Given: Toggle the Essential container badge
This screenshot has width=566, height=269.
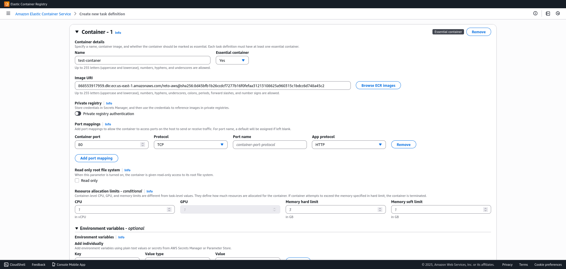Looking at the screenshot, I should click(x=448, y=31).
